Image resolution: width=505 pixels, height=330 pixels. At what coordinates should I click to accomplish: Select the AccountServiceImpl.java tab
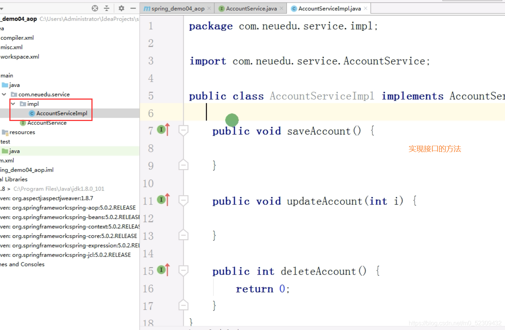(x=330, y=8)
